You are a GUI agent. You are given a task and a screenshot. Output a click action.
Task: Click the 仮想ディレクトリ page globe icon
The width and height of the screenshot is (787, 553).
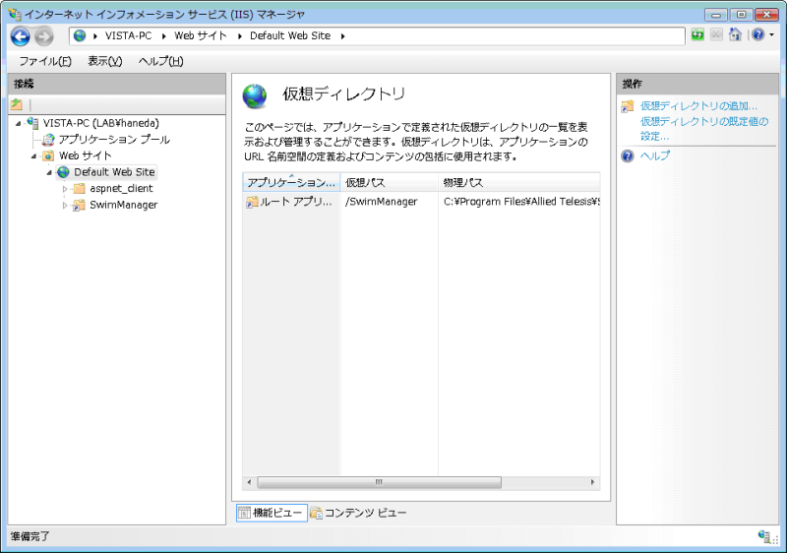click(255, 95)
